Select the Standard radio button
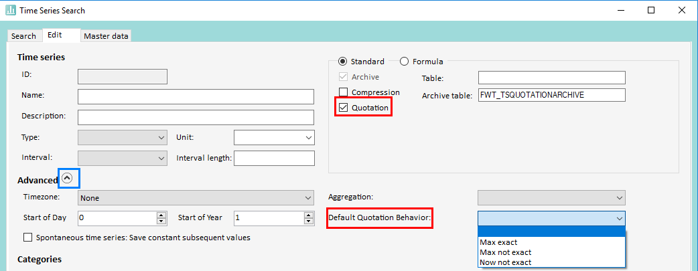 (x=343, y=62)
